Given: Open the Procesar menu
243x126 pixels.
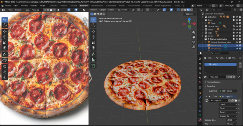Looking at the screenshot, I should click(24, 6).
